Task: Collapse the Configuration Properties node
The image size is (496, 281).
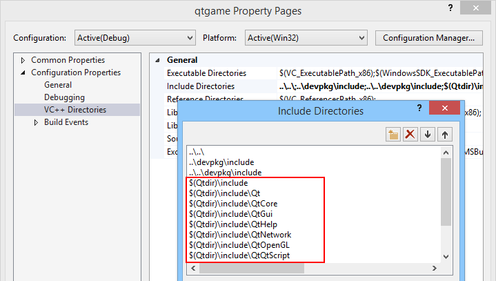Action: pos(23,72)
